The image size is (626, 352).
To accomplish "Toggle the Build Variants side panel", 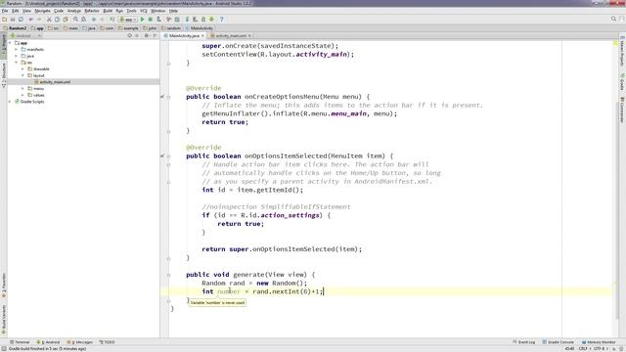I will [x=4, y=320].
